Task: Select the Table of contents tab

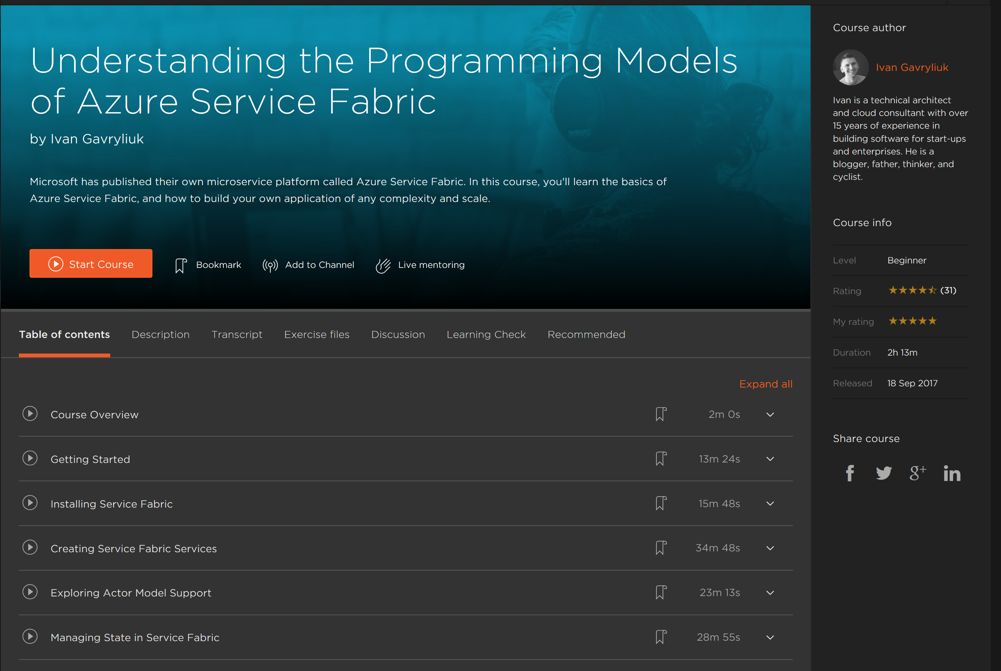Action: 64,334
